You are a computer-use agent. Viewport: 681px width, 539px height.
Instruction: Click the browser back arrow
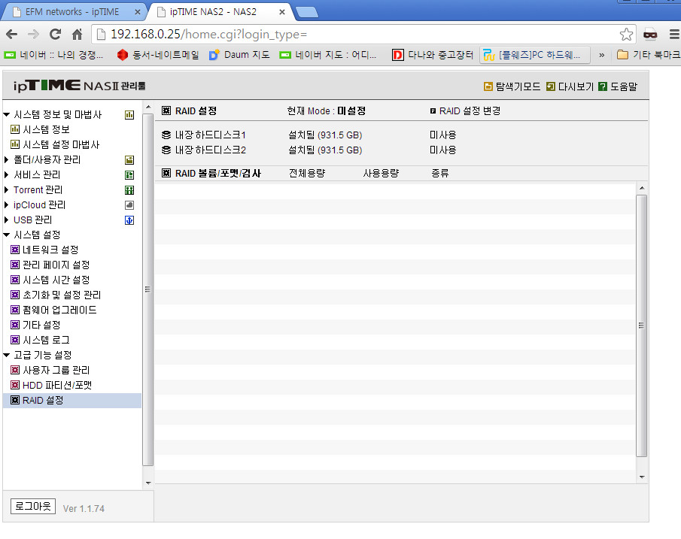coord(12,35)
